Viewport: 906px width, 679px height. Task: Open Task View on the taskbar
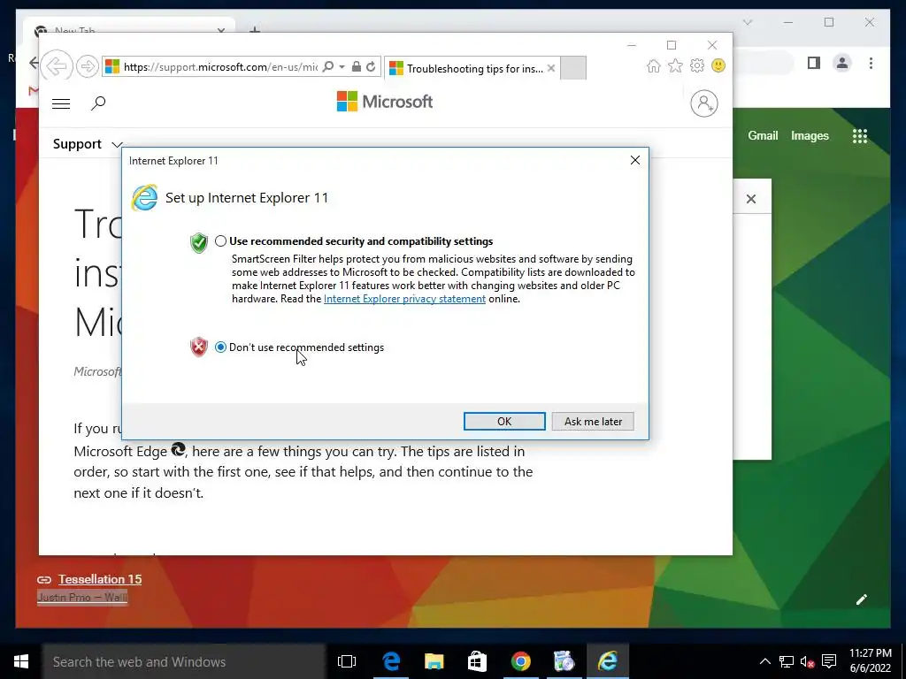click(347, 661)
